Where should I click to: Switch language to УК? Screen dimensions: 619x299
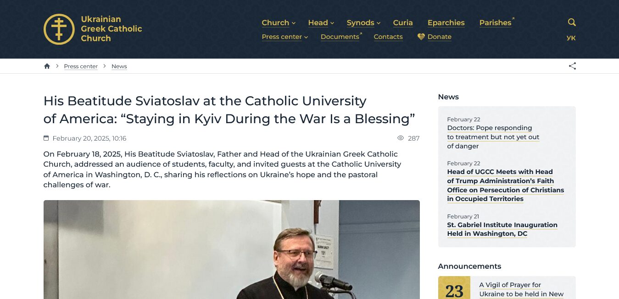(571, 38)
